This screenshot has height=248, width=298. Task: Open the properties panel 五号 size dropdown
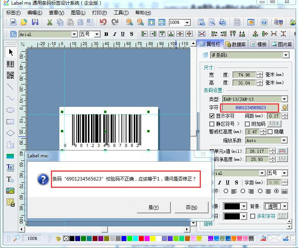point(285,173)
